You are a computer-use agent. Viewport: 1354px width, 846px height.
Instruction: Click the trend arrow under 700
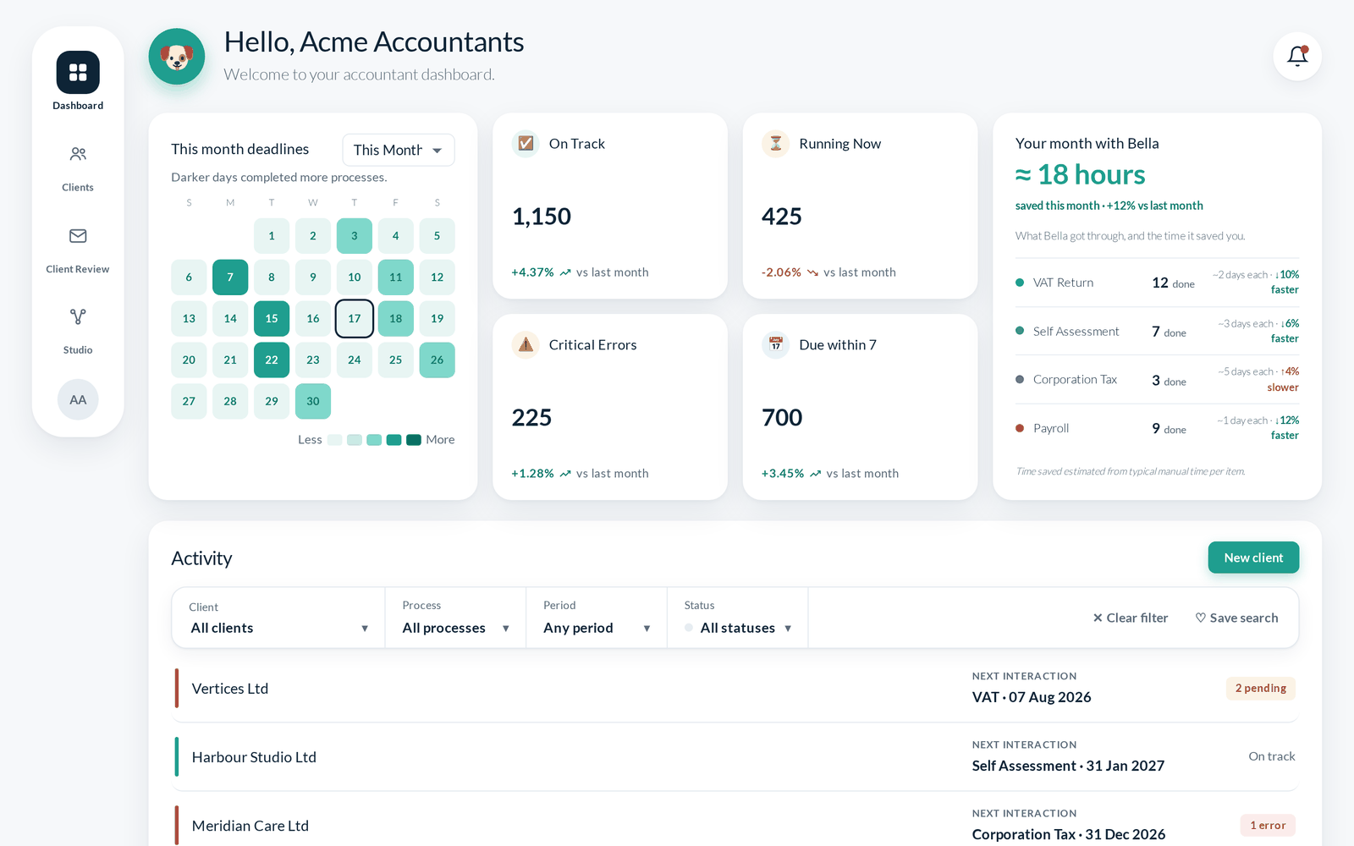816,474
